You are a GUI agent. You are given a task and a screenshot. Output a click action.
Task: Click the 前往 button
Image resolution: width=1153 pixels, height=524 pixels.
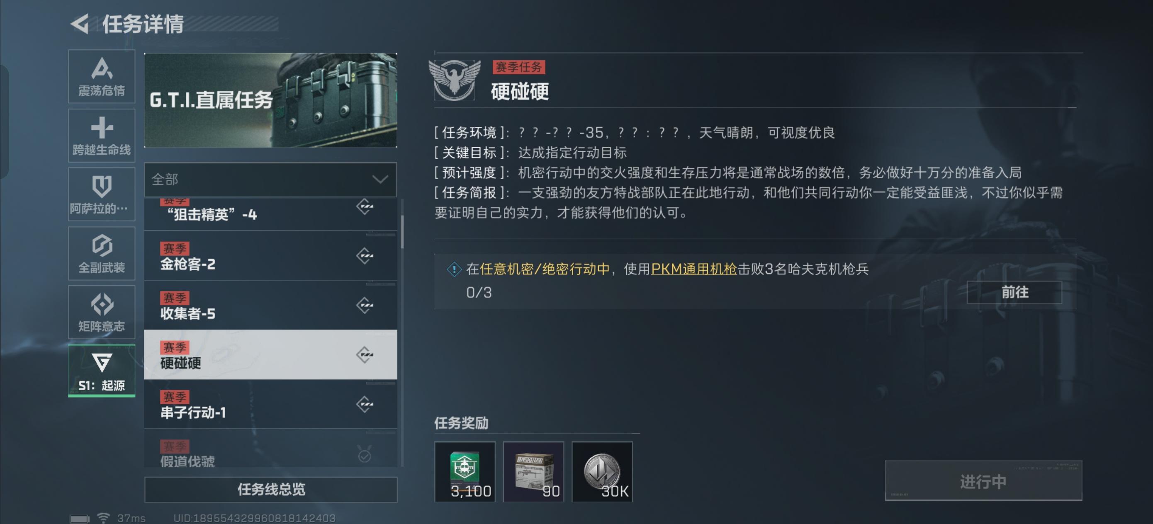[1014, 292]
